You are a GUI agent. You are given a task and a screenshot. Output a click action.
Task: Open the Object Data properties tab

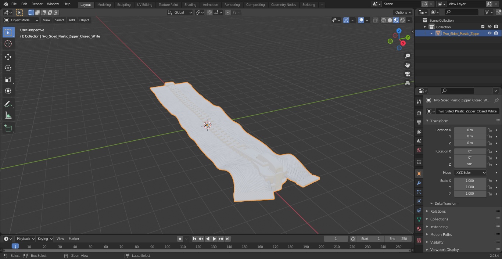tap(419, 219)
